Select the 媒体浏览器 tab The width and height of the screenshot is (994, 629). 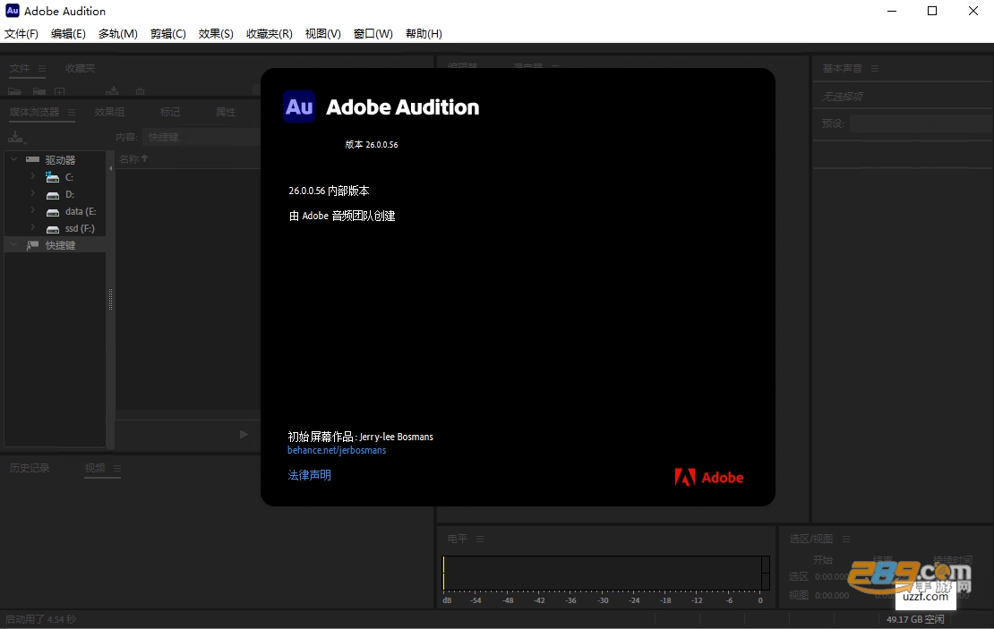coord(34,112)
